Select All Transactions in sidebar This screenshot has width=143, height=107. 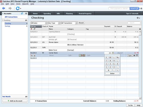click(11, 17)
